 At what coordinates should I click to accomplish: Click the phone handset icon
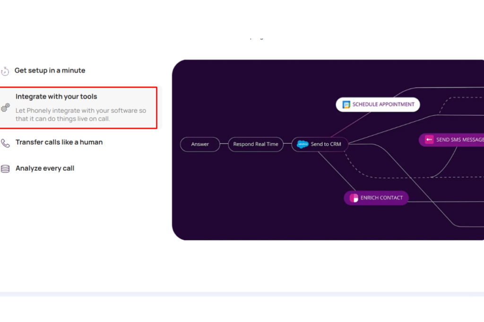5,143
